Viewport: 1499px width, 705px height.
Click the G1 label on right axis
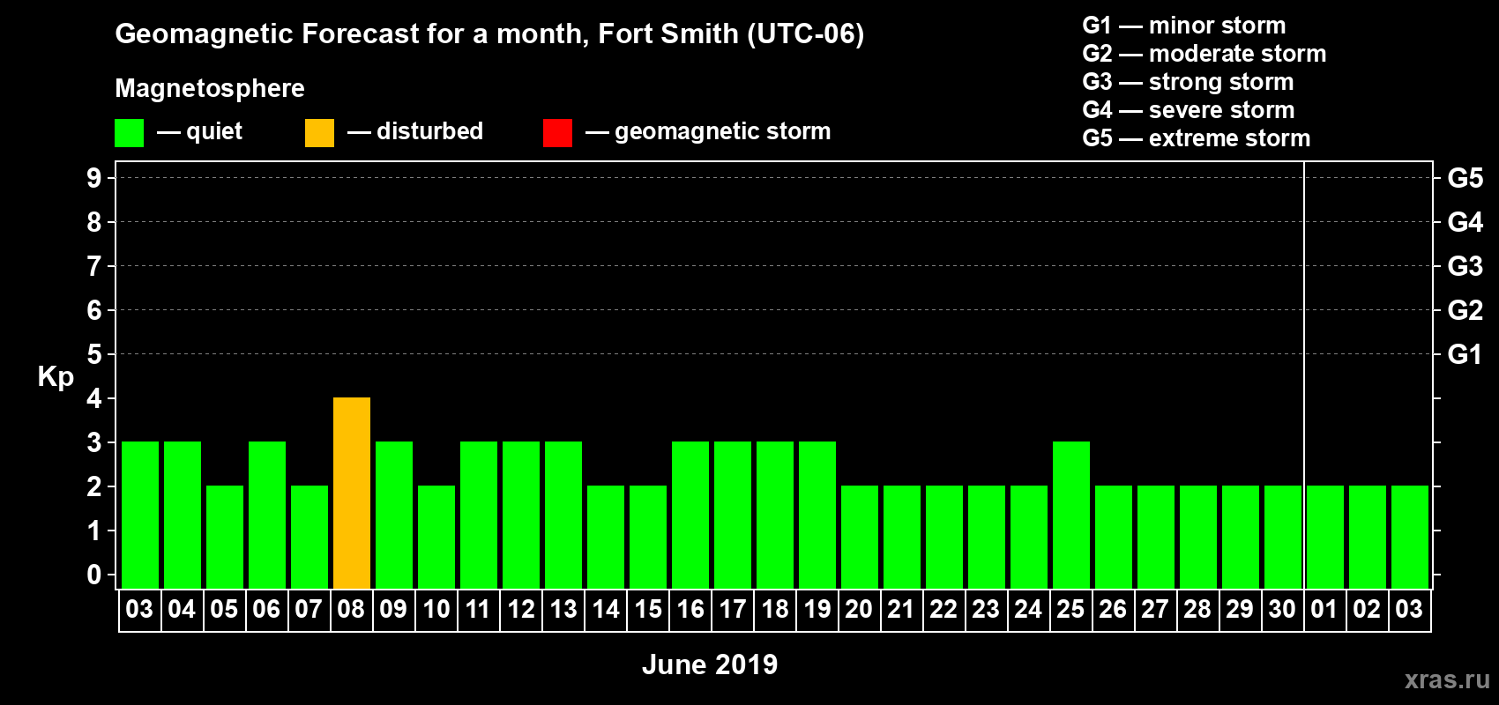click(x=1465, y=354)
